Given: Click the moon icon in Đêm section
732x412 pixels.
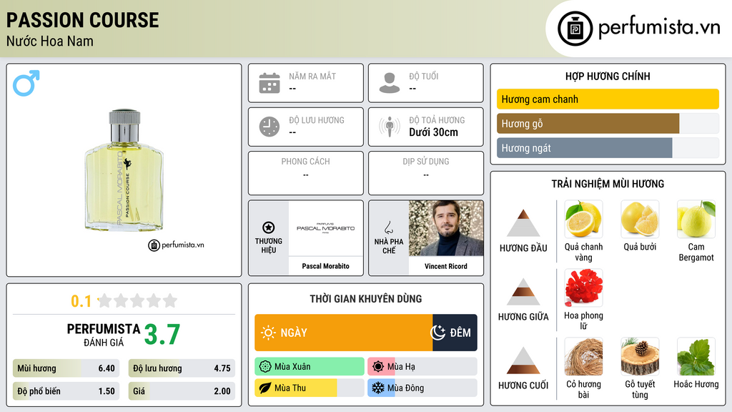Looking at the screenshot, I should [x=438, y=333].
